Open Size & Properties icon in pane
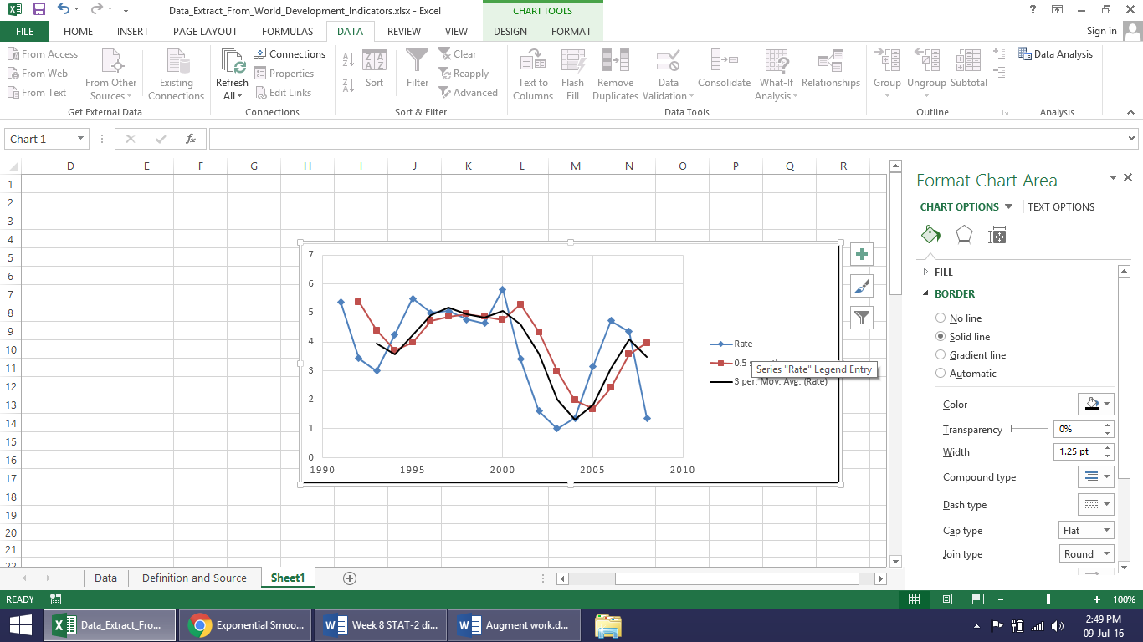Image resolution: width=1143 pixels, height=642 pixels. point(997,235)
